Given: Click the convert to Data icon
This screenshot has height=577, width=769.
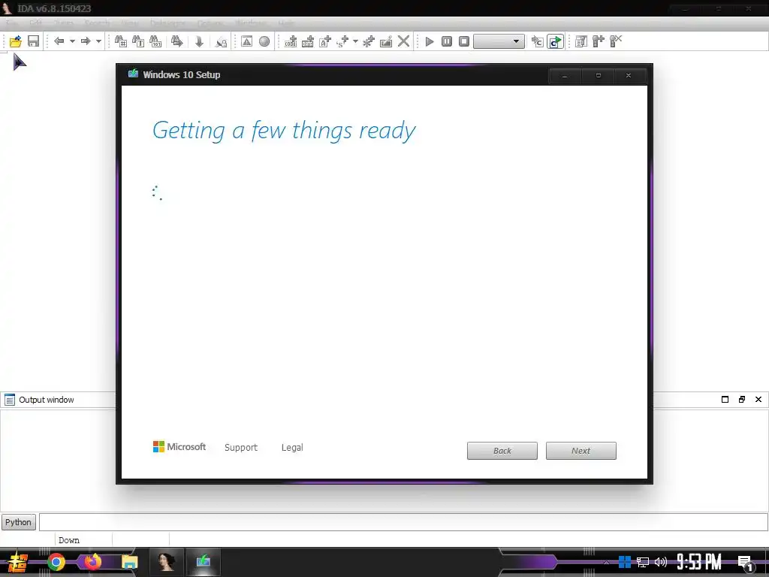Looking at the screenshot, I should point(308,41).
